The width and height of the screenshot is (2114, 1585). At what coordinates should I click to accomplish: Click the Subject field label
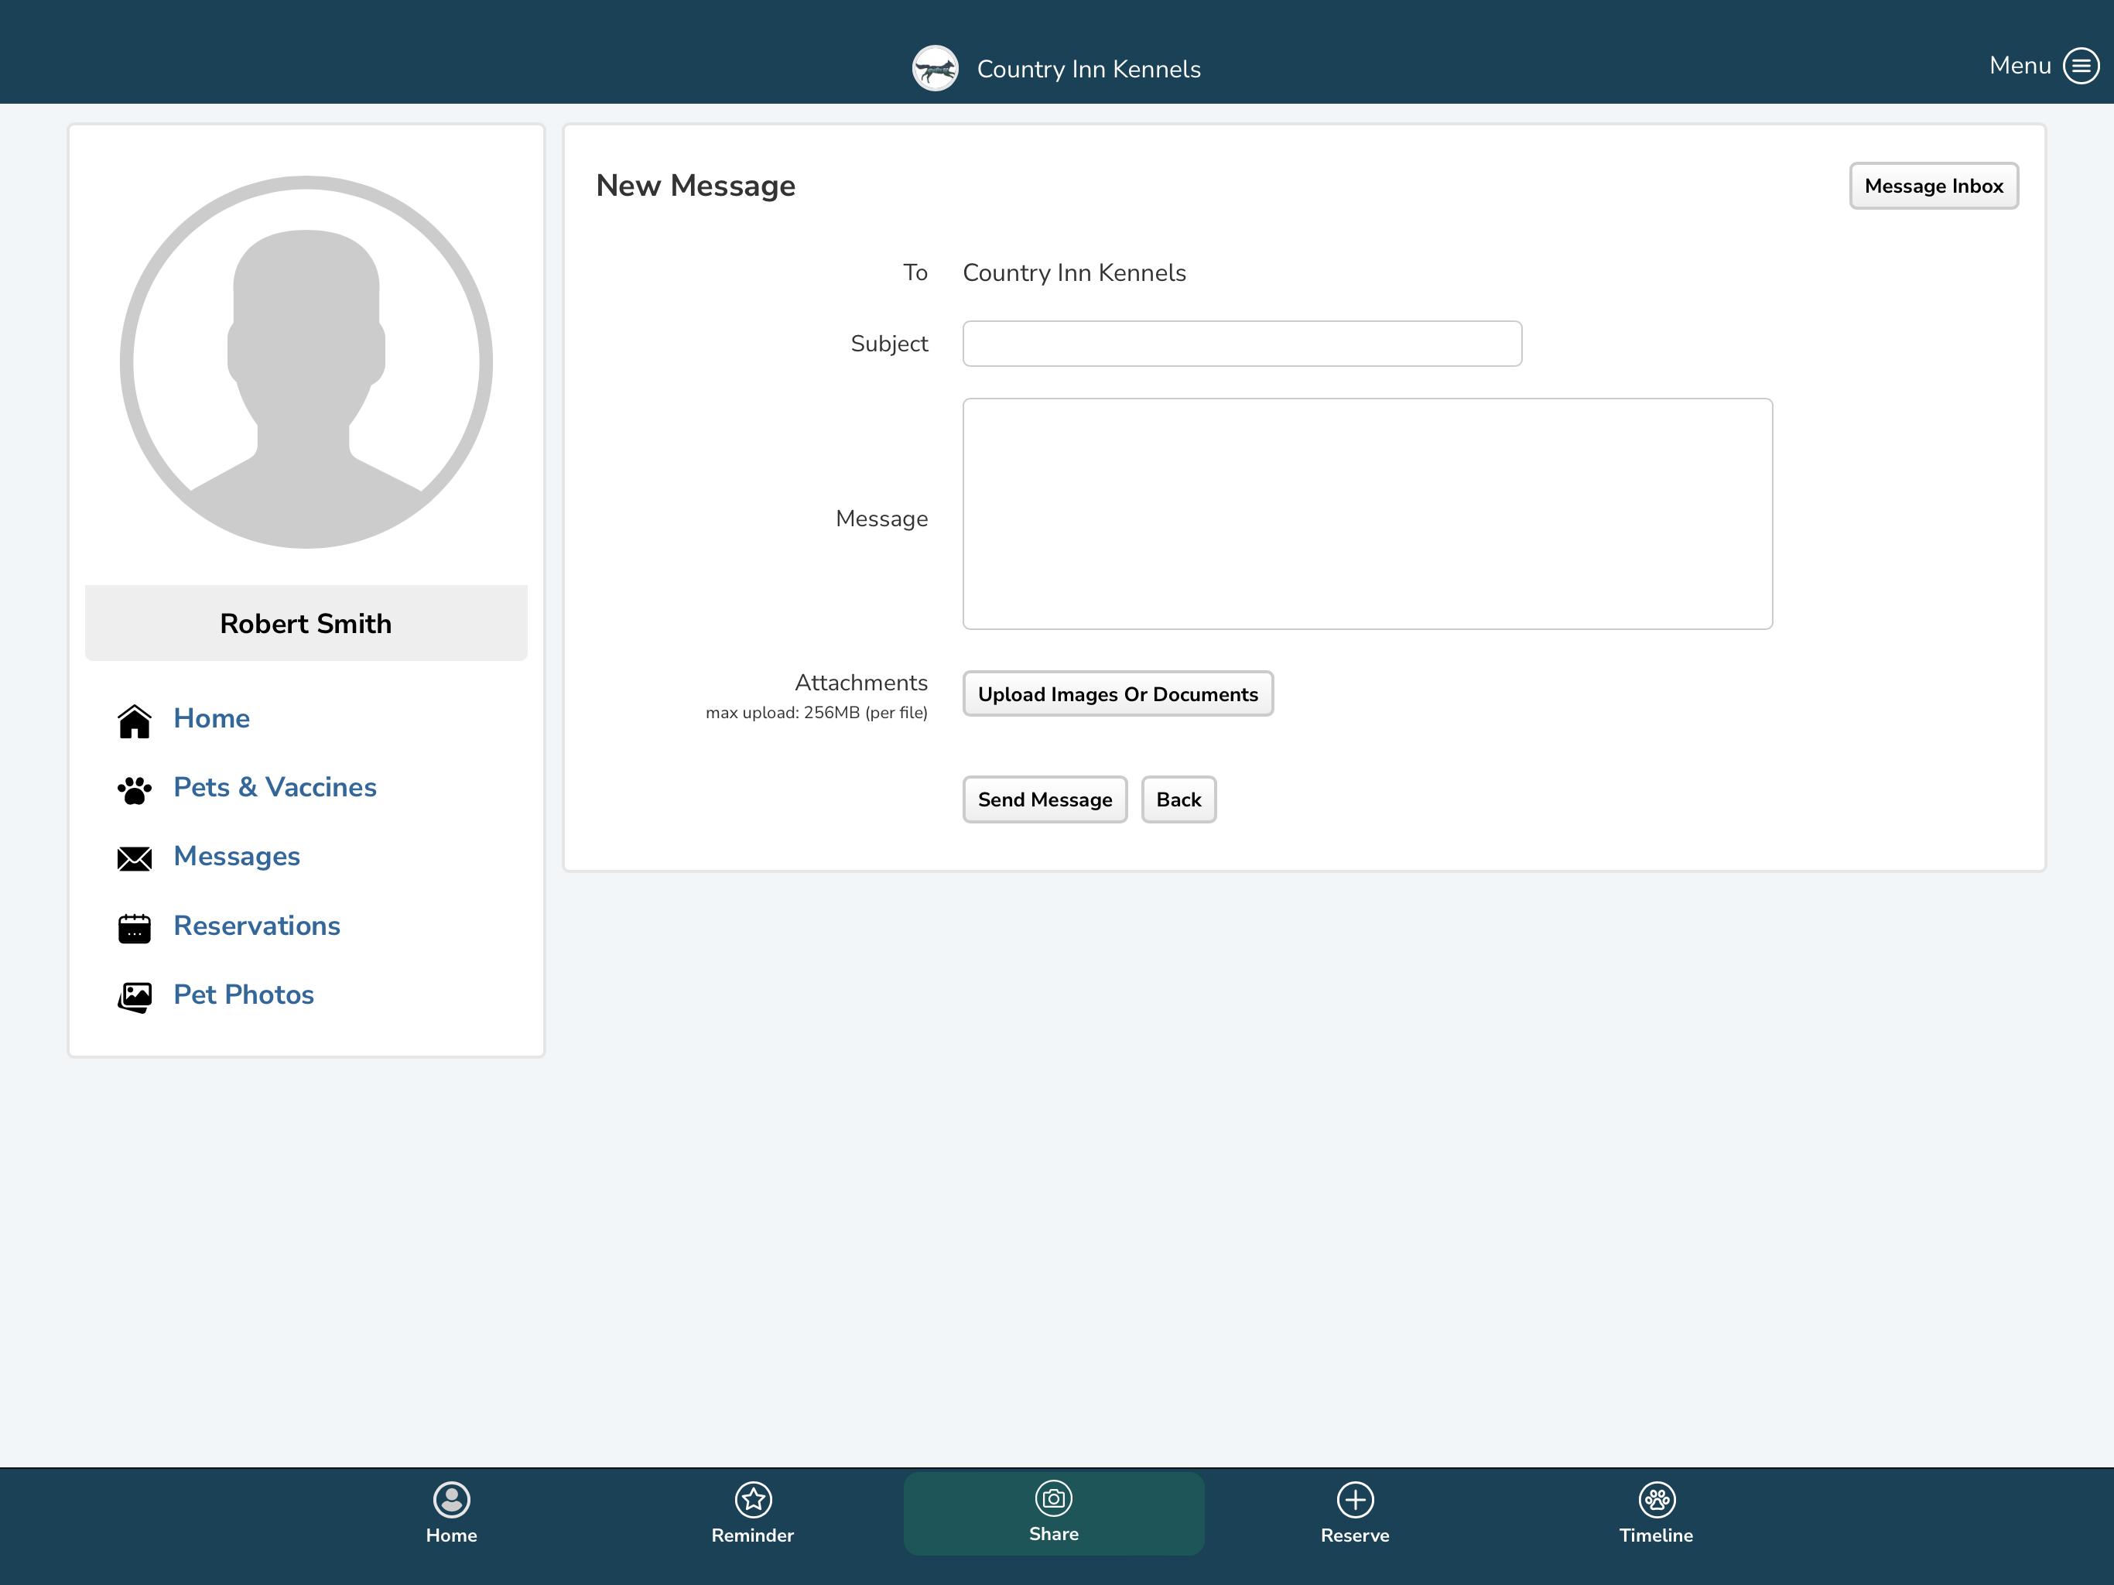pos(889,343)
